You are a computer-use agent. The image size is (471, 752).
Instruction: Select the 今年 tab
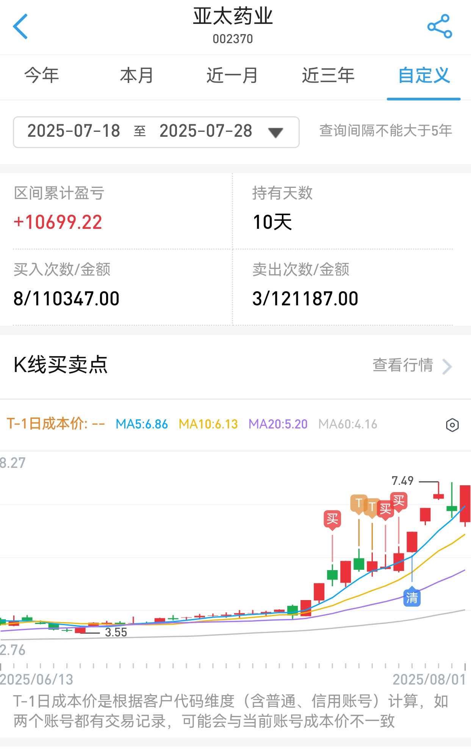[x=42, y=75]
